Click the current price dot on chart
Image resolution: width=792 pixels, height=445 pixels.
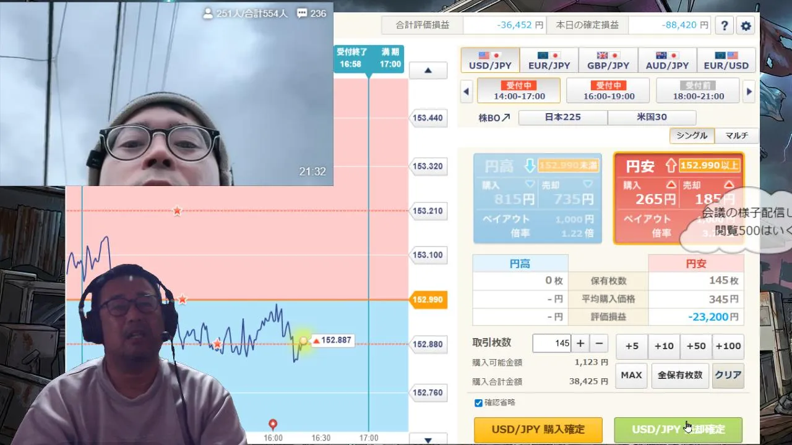pyautogui.click(x=303, y=341)
